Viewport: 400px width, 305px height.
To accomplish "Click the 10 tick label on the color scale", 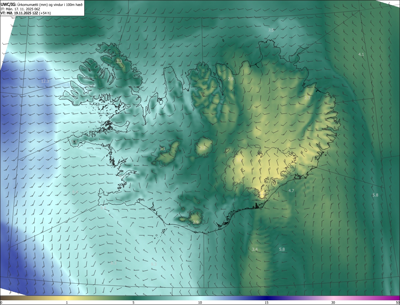I will pyautogui.click(x=200, y=303).
